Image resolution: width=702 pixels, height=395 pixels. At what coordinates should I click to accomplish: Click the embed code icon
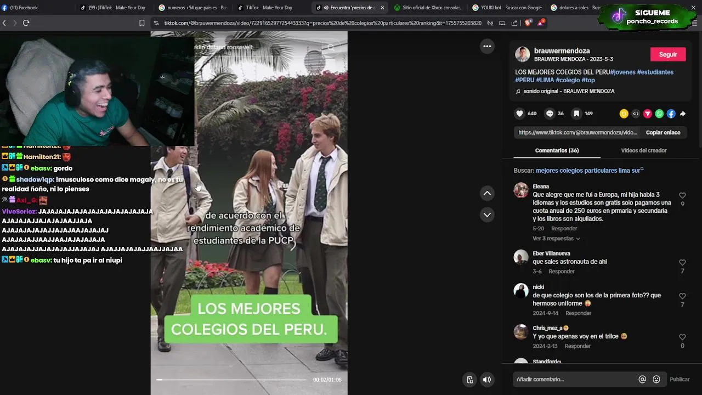(x=636, y=114)
